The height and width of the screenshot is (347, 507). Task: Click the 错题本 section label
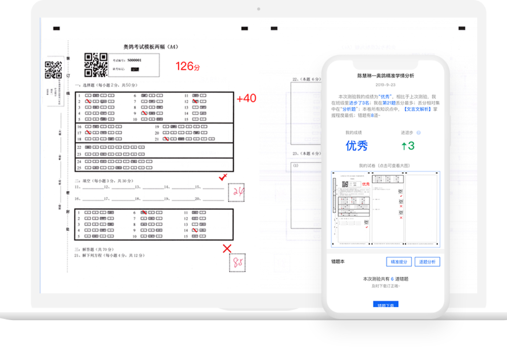[338, 261]
